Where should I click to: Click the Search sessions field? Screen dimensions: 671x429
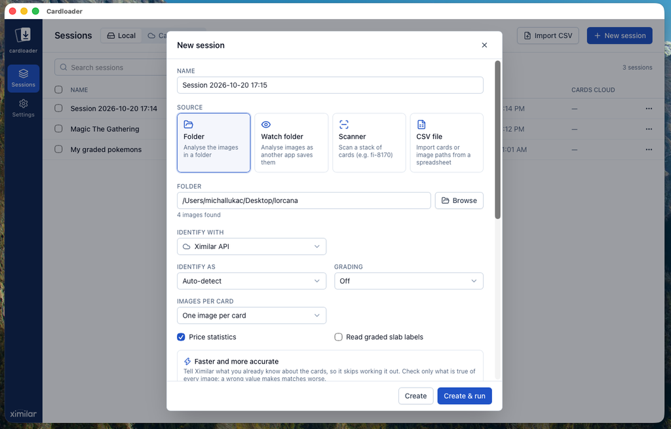pyautogui.click(x=110, y=67)
